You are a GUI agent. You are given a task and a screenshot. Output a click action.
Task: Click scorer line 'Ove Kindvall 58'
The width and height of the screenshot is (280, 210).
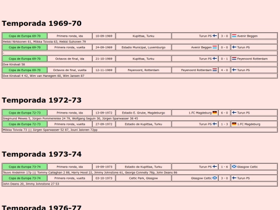click(140, 64)
